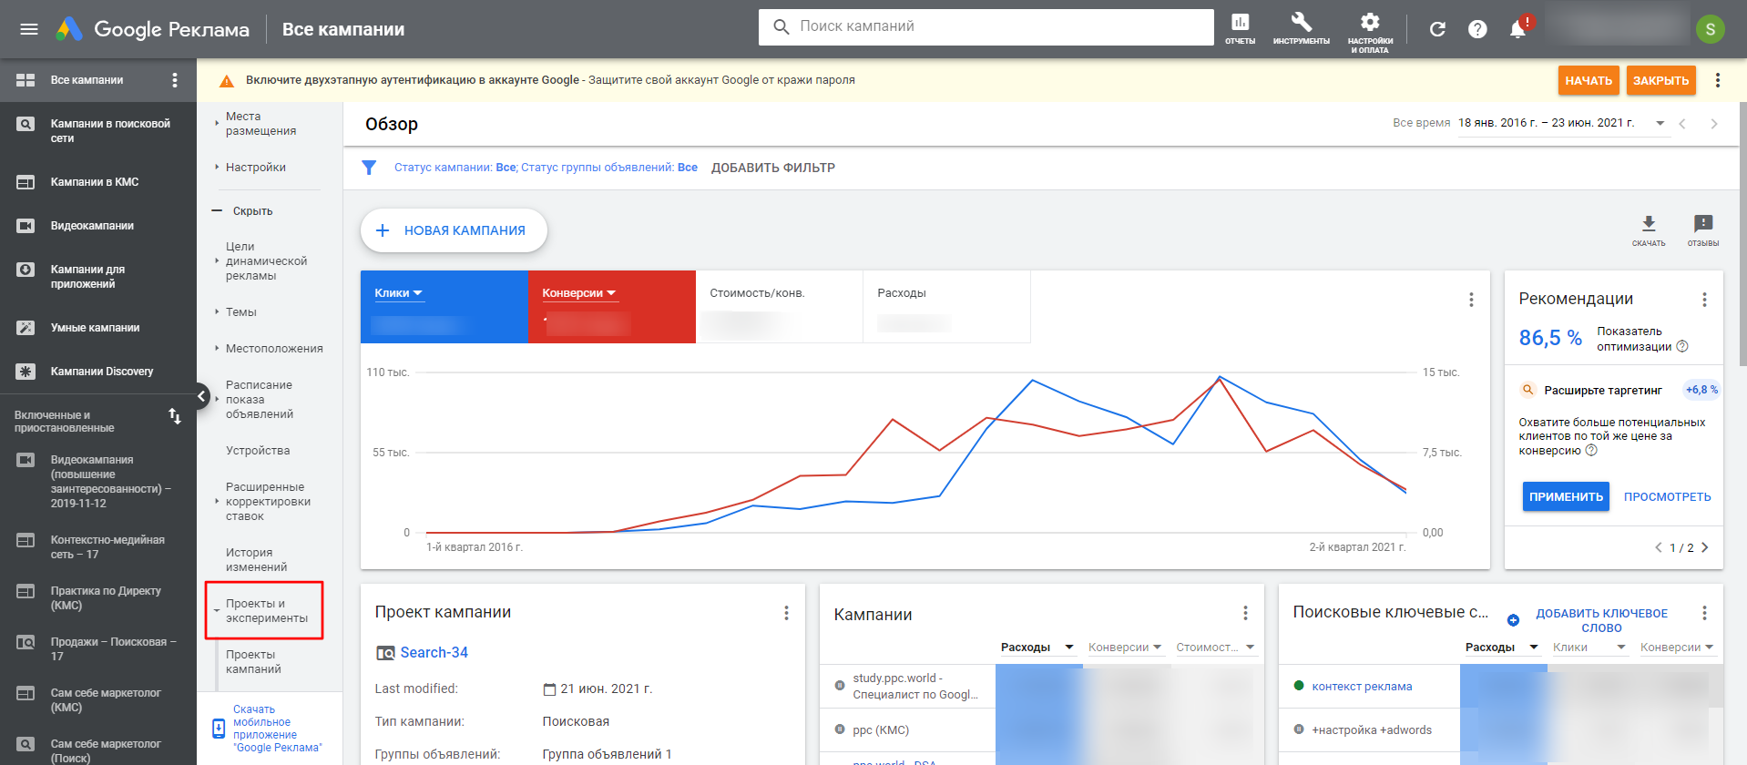1747x765 pixels.
Task: Open the hamburger main menu
Action: [29, 29]
